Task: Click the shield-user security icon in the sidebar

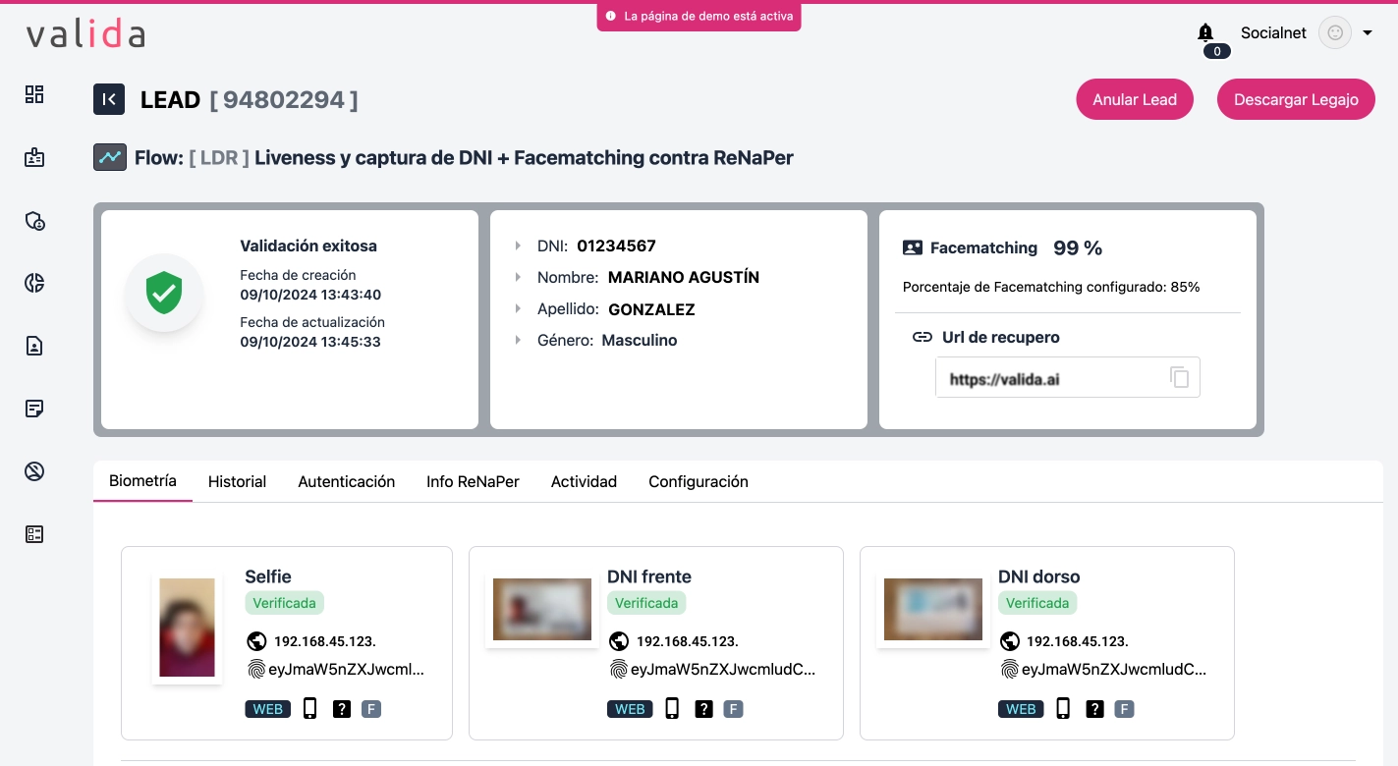Action: 34,221
